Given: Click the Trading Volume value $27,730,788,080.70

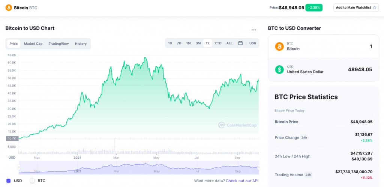Looking at the screenshot, I should click(354, 172).
